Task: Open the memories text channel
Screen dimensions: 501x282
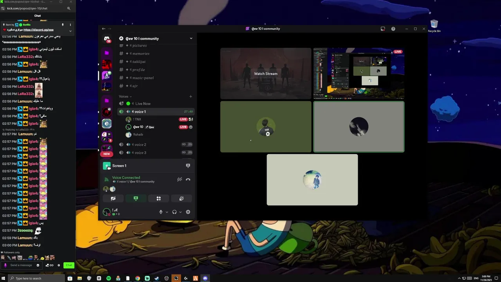Action: [x=156, y=54]
